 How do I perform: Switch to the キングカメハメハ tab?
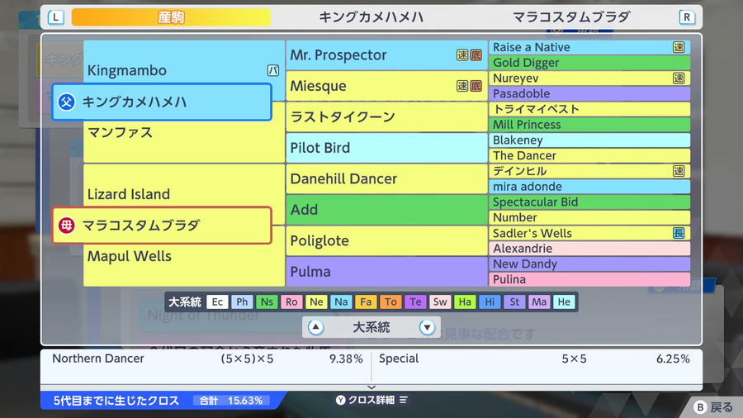(x=371, y=17)
